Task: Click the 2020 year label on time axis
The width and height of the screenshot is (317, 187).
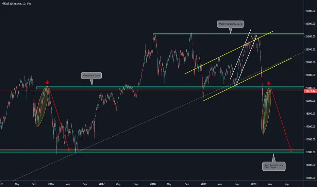Action: pyautogui.click(x=253, y=184)
